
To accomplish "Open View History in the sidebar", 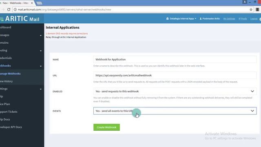I will coord(7,81).
